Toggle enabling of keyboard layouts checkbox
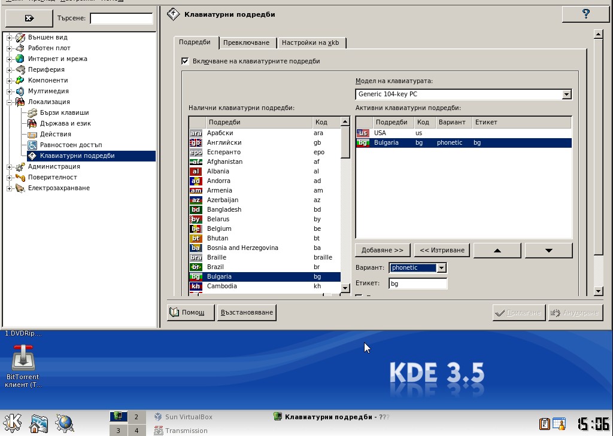The image size is (613, 436). [x=185, y=61]
